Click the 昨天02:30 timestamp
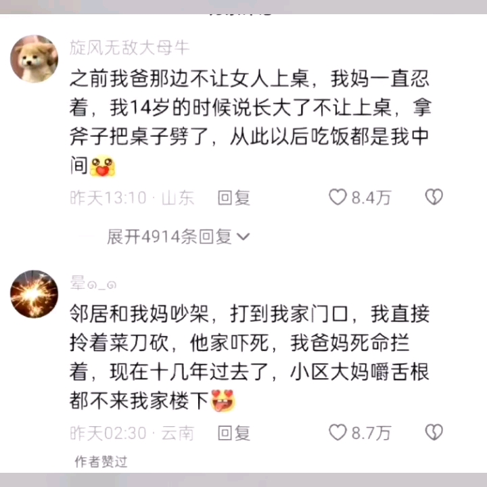This screenshot has width=487, height=487. click(108, 433)
